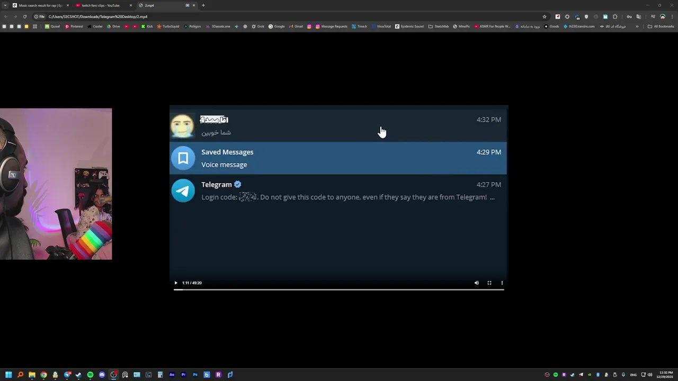
Task: Seek on the video progress bar
Action: click(x=339, y=289)
